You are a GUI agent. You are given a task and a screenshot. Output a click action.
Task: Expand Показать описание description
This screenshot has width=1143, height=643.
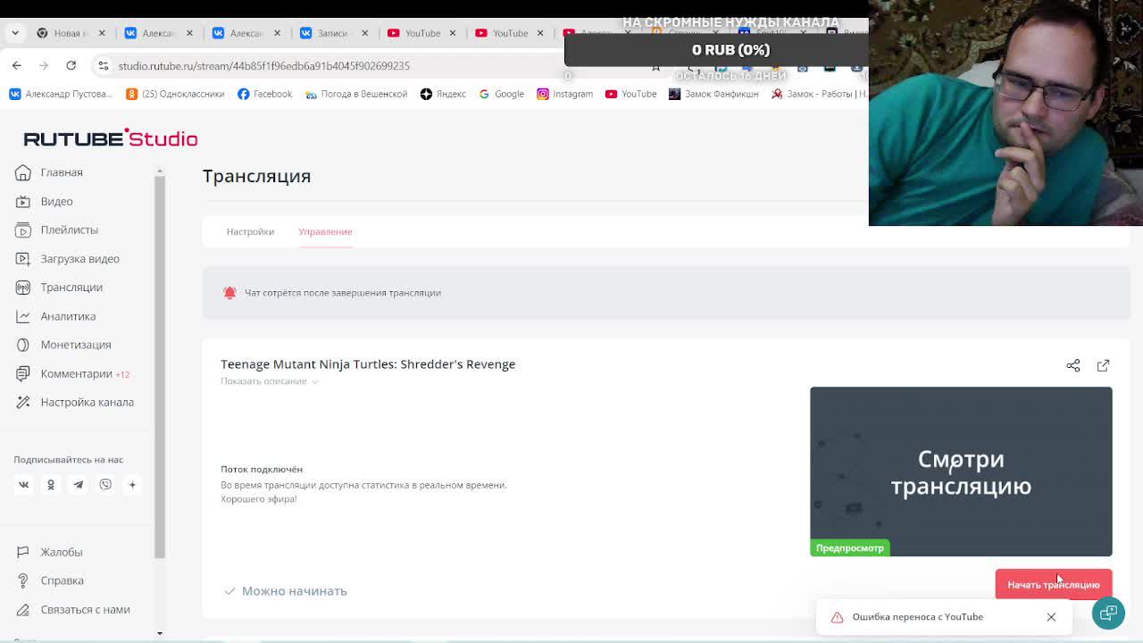click(x=270, y=381)
